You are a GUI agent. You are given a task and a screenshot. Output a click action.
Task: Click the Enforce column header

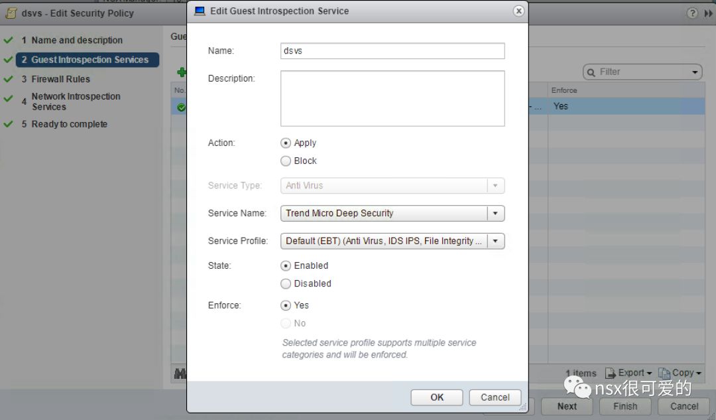[x=564, y=90]
